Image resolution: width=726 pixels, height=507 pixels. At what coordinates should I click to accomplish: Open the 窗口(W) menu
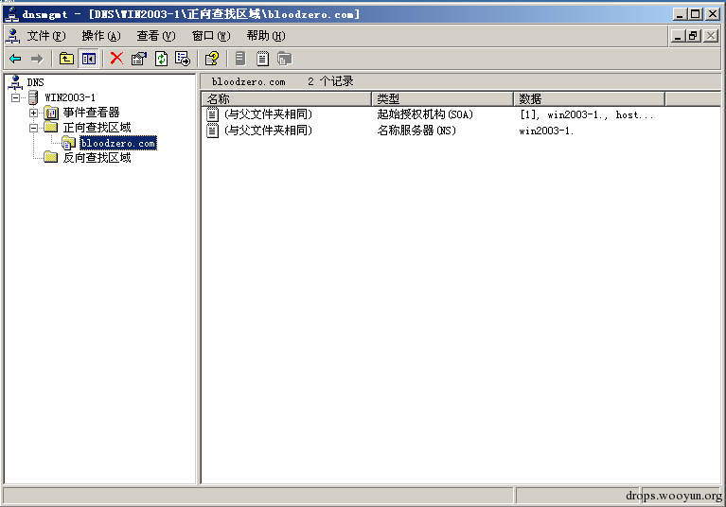click(211, 36)
